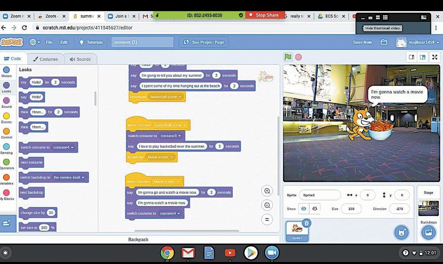Open the language globe menu

35,42
